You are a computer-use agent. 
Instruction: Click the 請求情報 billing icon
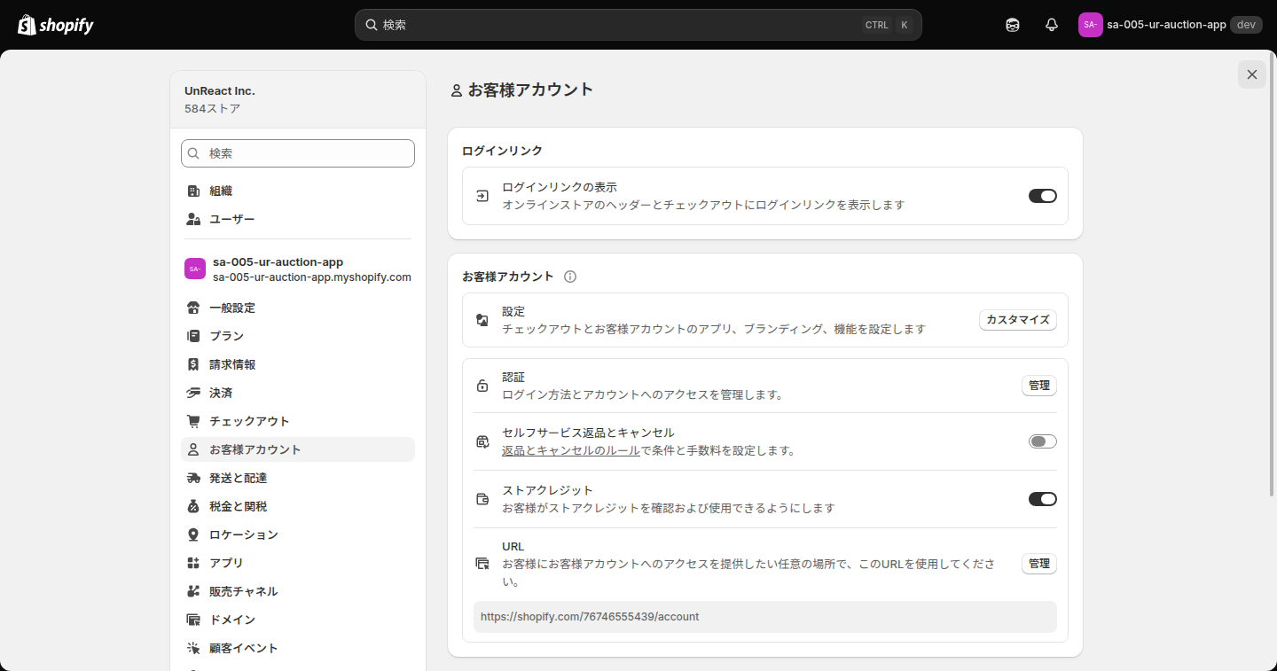(x=193, y=364)
